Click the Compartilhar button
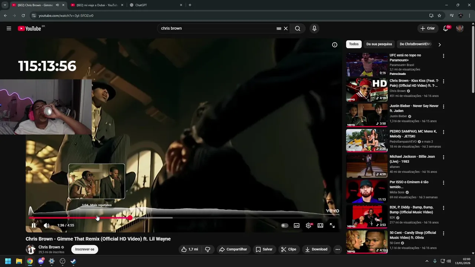This screenshot has height=267, width=475. (233, 249)
